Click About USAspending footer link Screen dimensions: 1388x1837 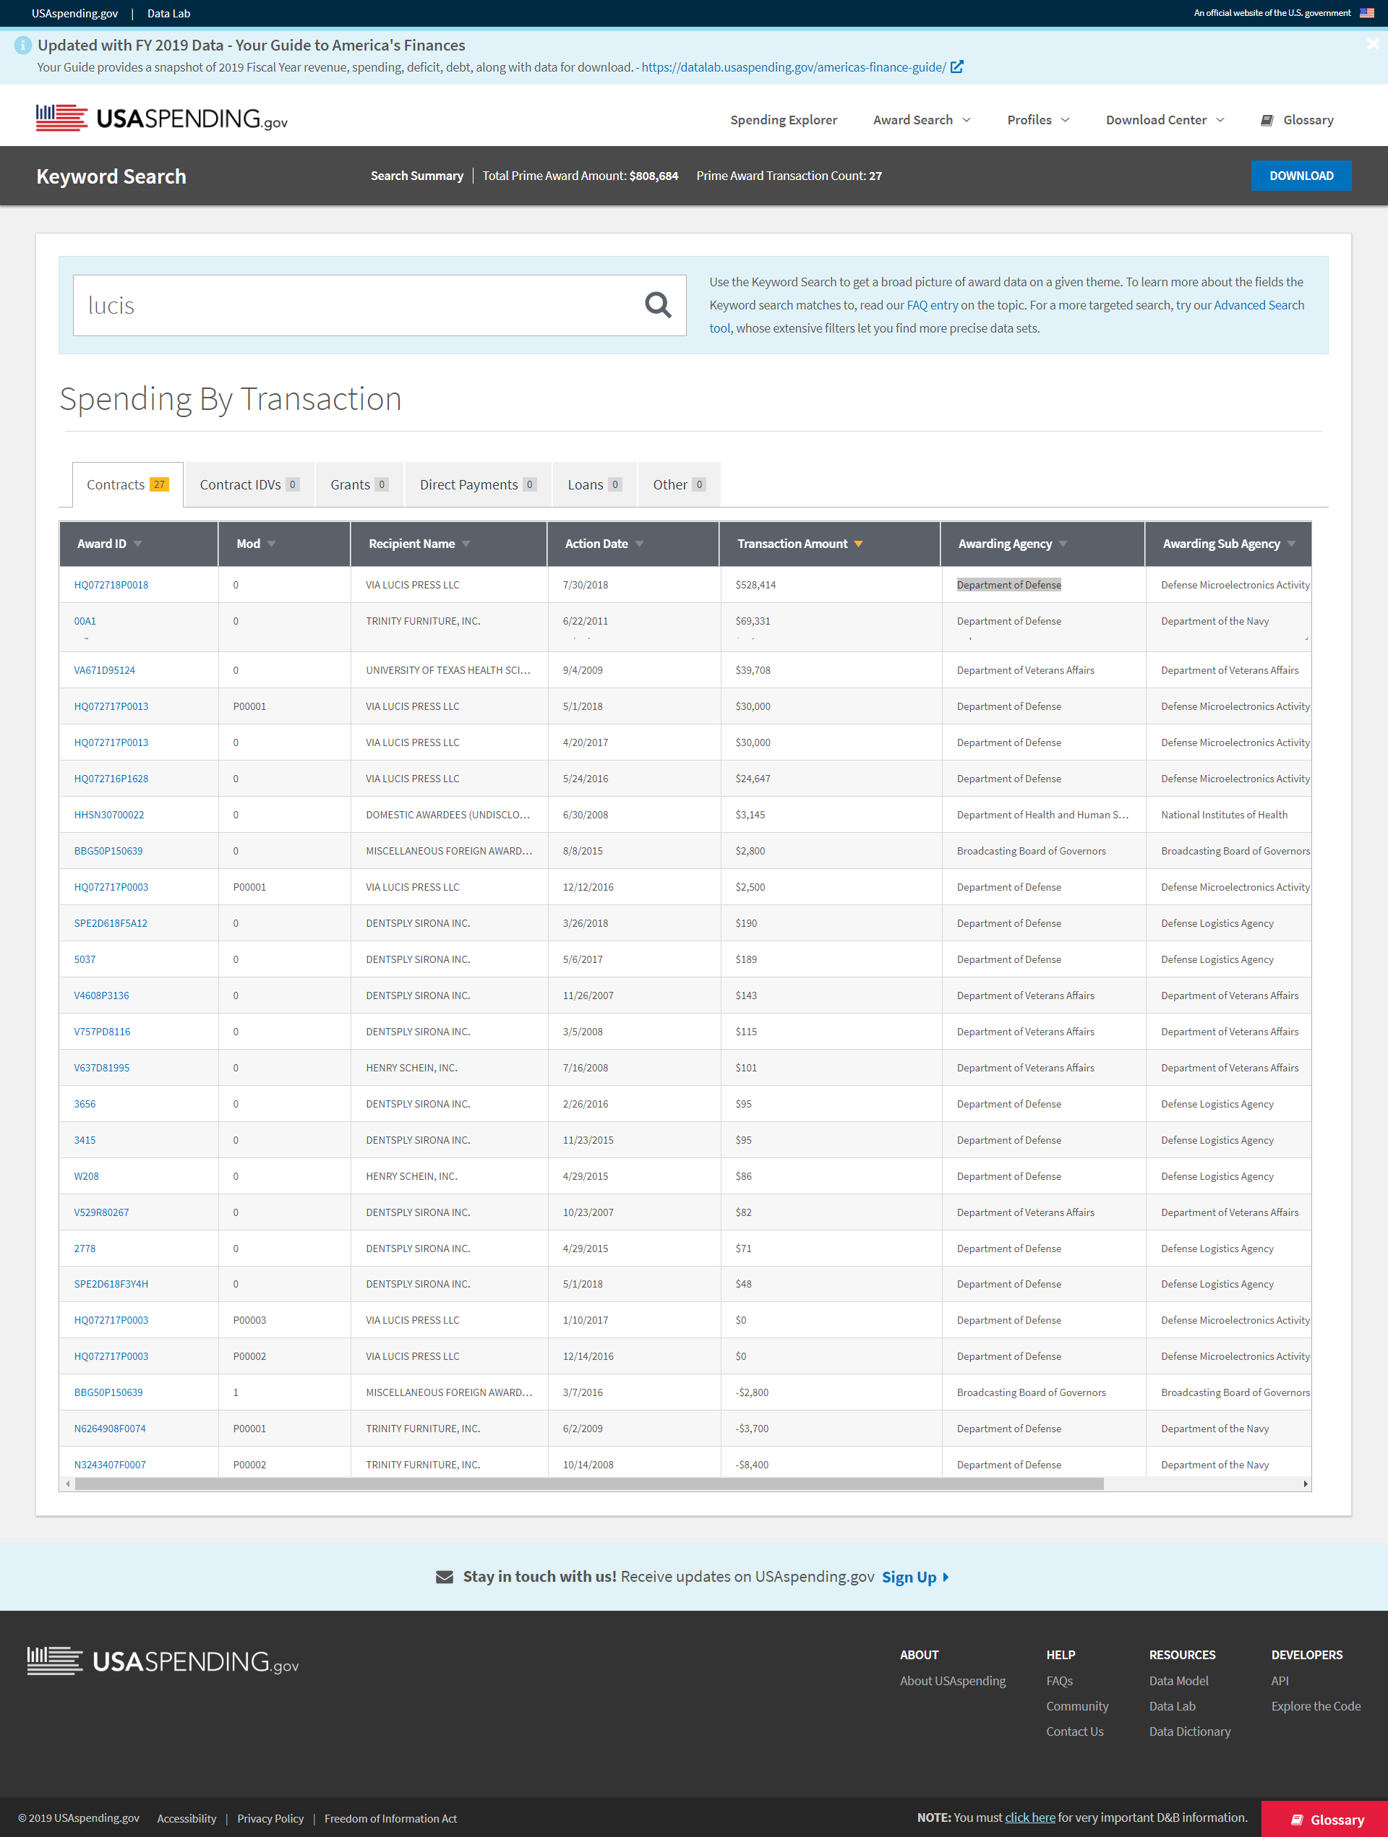pyautogui.click(x=953, y=1680)
